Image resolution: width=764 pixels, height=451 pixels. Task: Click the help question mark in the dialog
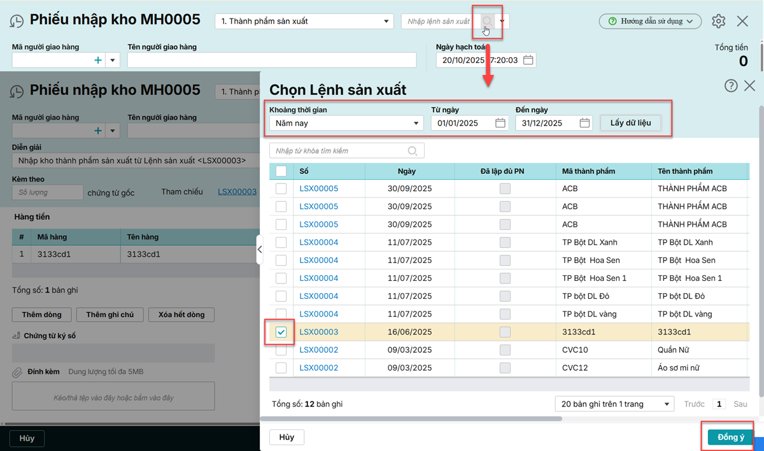(x=731, y=85)
